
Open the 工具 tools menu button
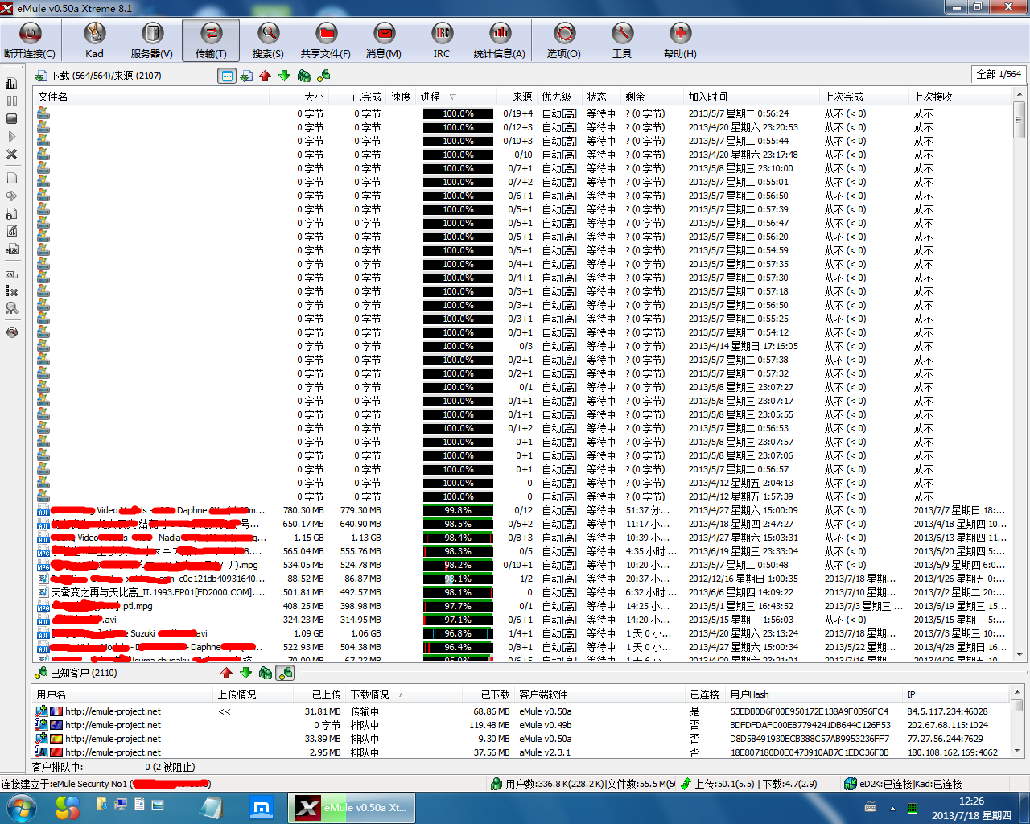point(622,40)
